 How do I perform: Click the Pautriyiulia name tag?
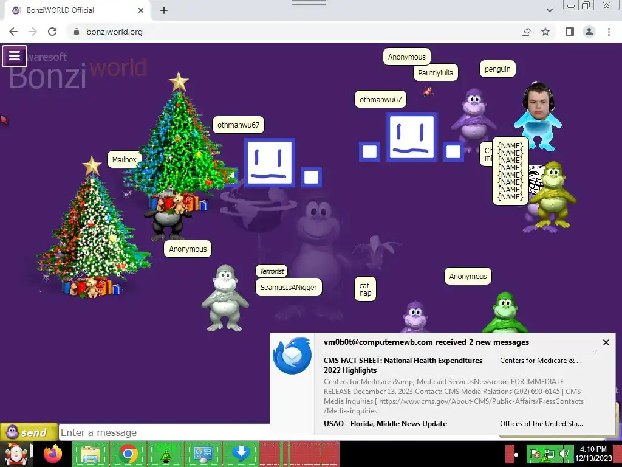(436, 73)
